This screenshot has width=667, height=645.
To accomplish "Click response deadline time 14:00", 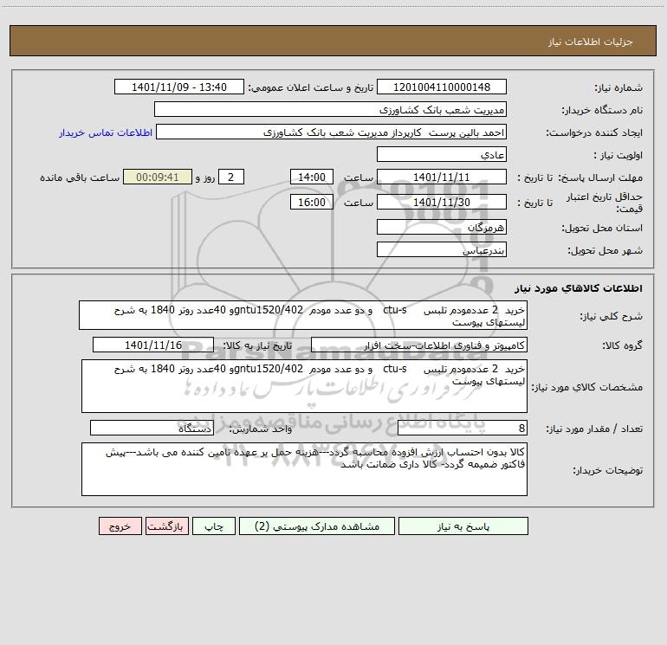I will click(x=311, y=177).
